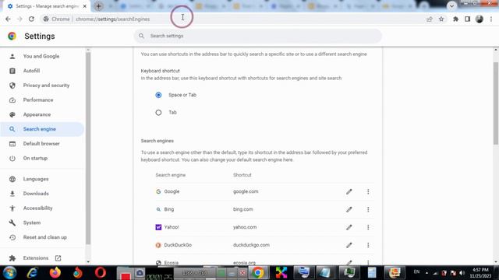499x280 pixels.
Task: Open more actions for Bing row
Action: (x=368, y=209)
